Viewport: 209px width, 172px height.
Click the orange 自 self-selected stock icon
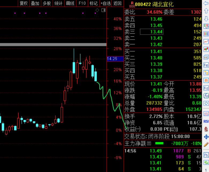(206, 81)
